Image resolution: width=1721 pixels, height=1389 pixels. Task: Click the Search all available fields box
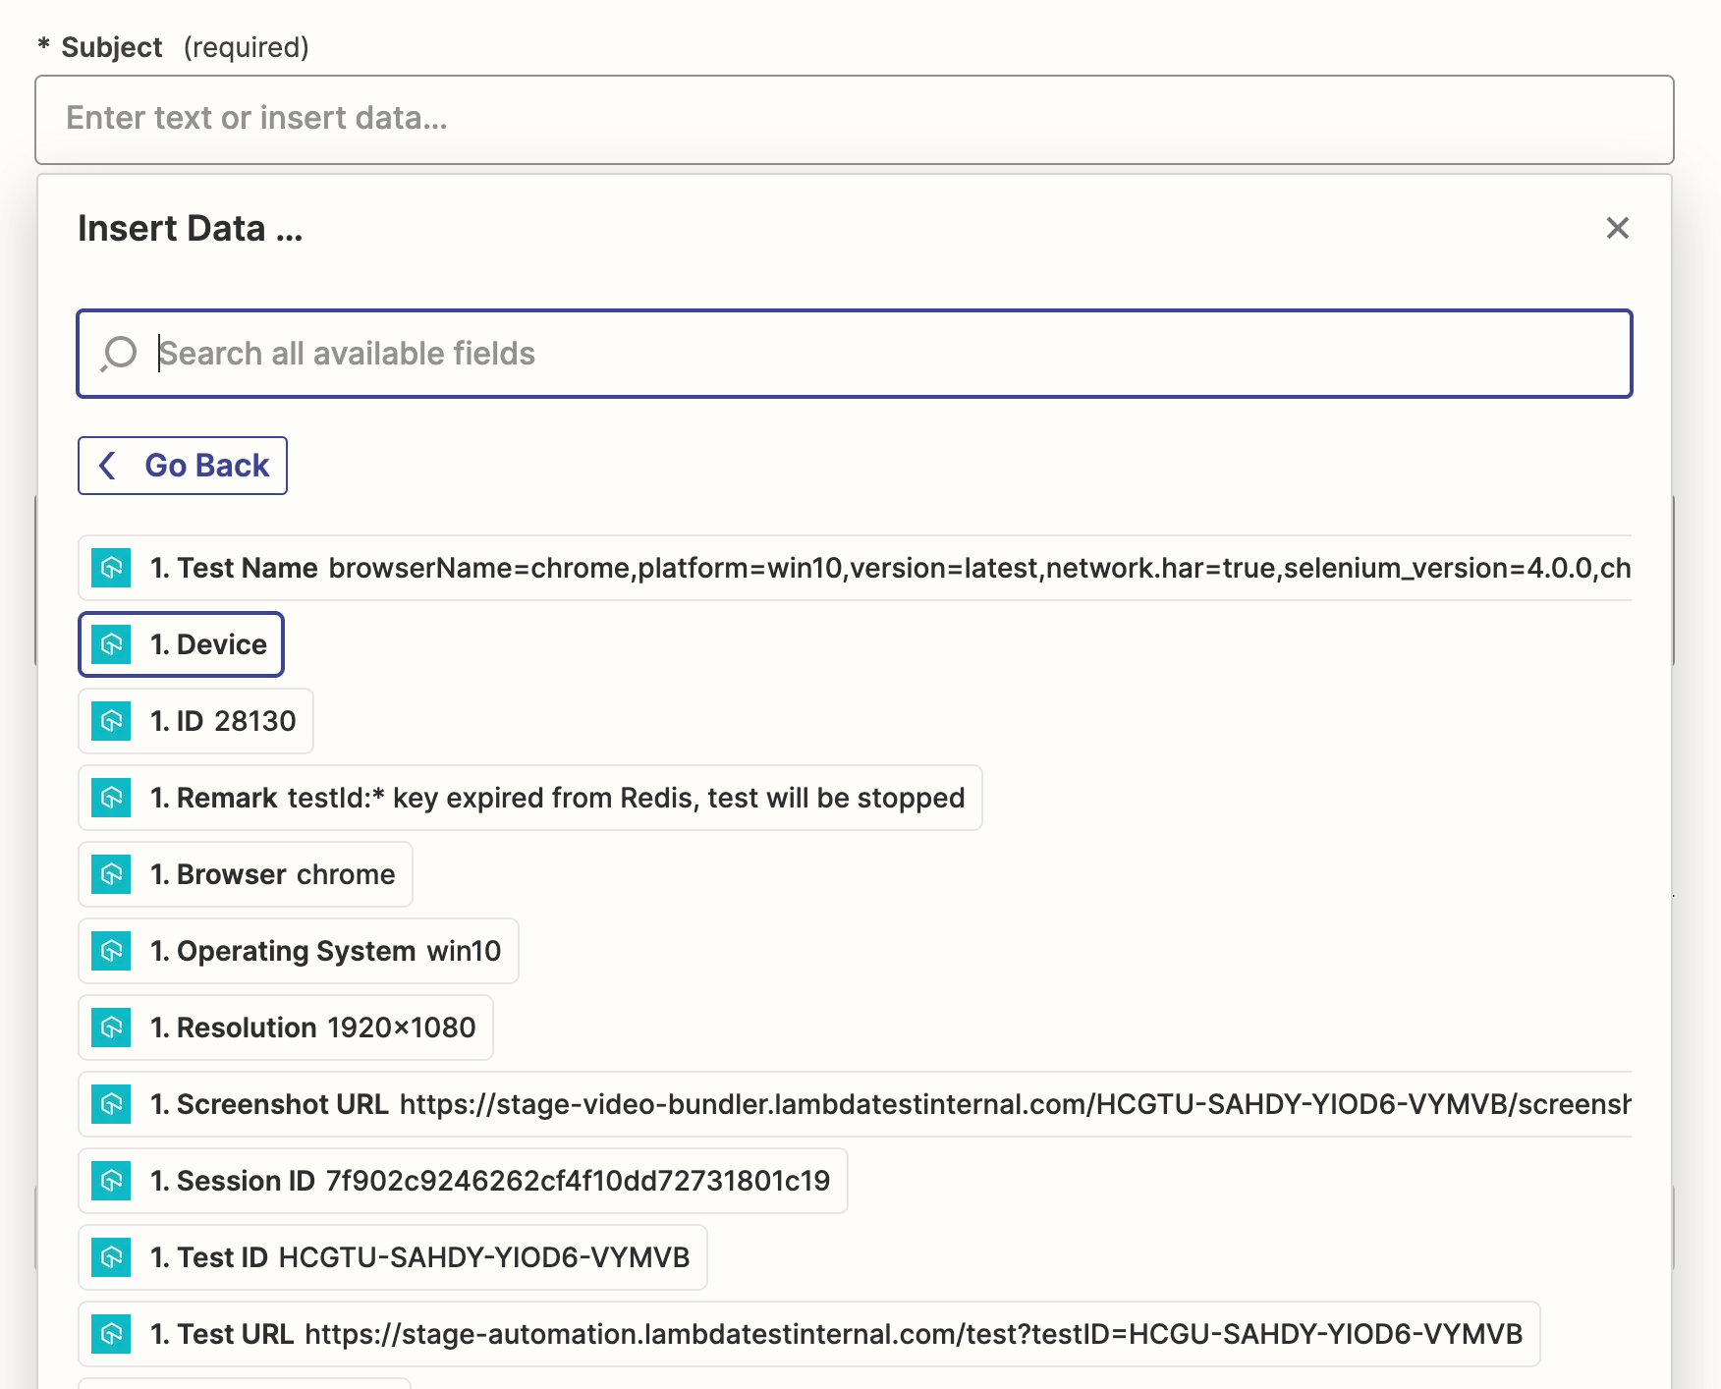click(884, 354)
